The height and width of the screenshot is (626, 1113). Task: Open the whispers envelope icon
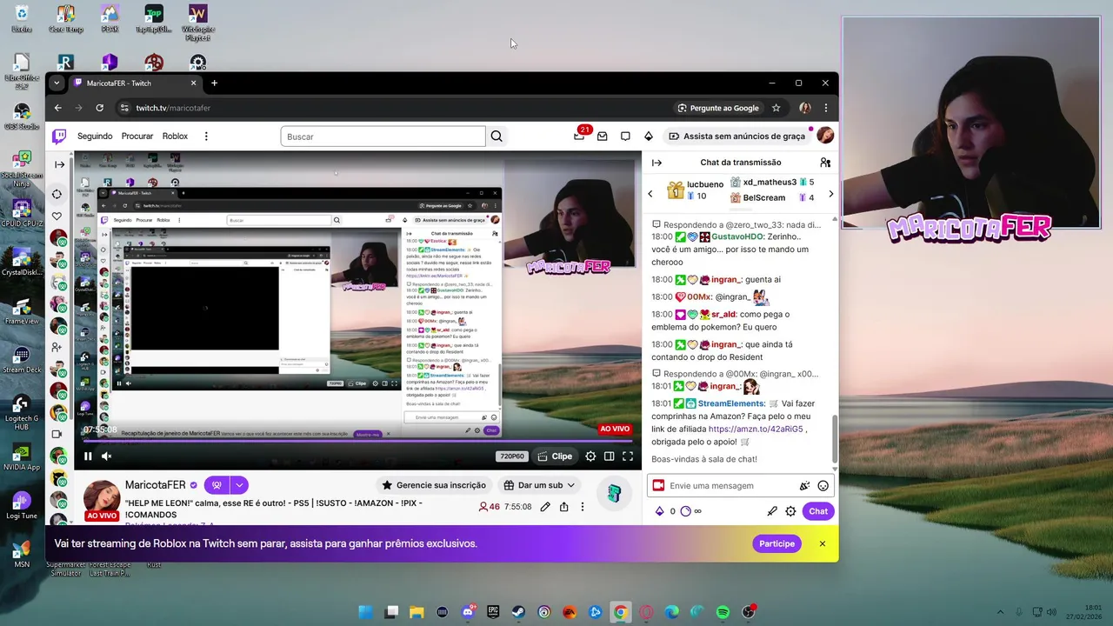[602, 137]
